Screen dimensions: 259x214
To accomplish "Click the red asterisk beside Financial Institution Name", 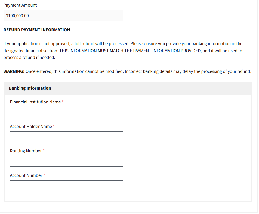I will click(63, 101).
